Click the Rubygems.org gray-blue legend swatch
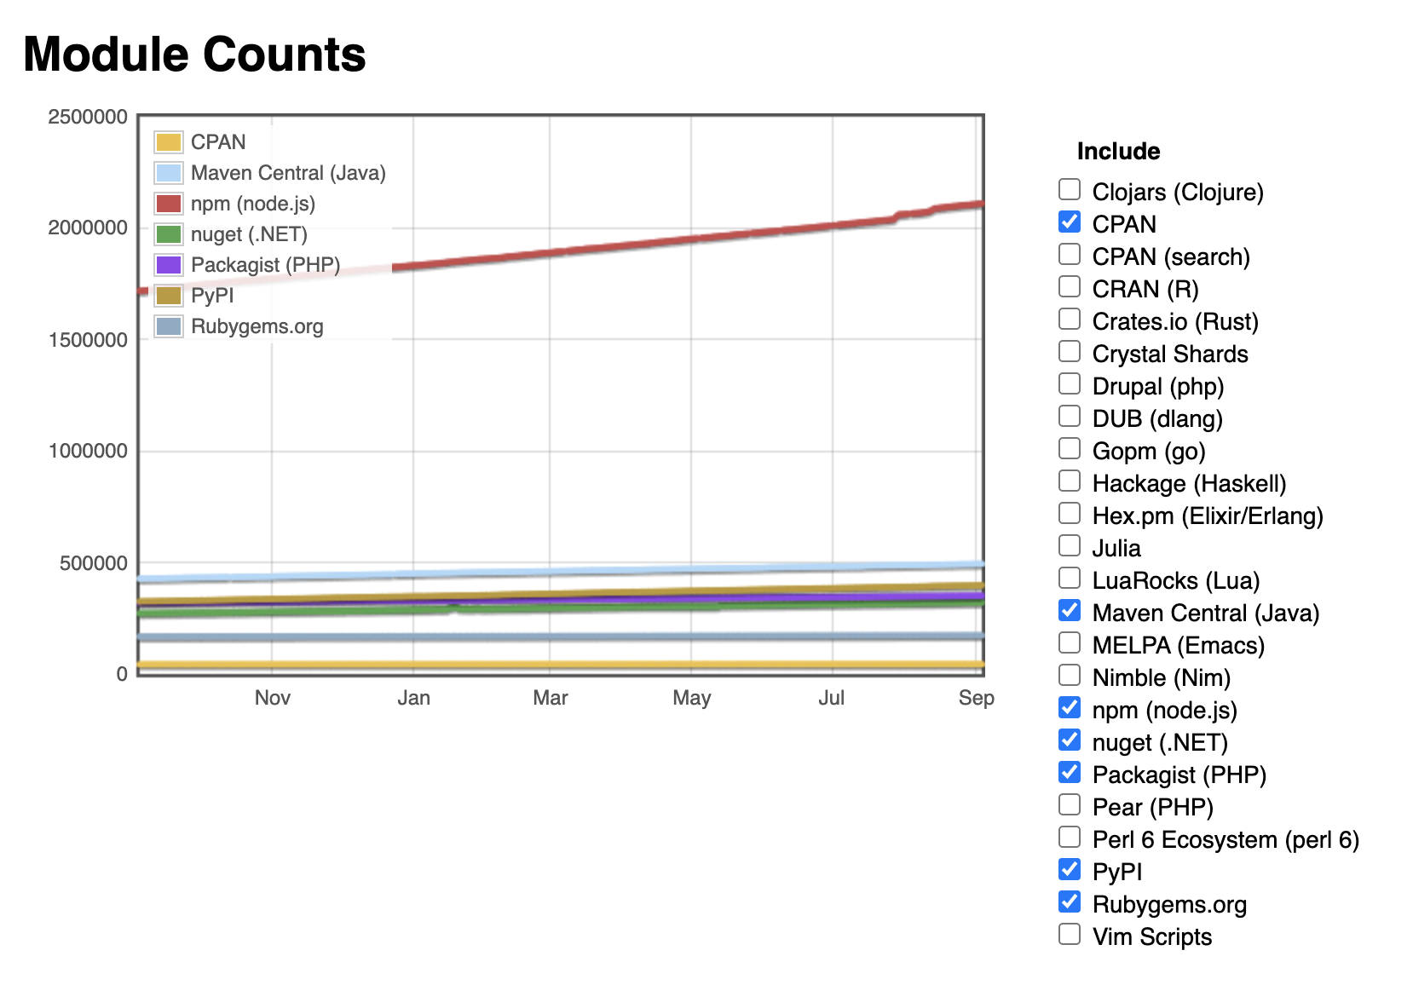This screenshot has height=985, width=1413. (169, 326)
